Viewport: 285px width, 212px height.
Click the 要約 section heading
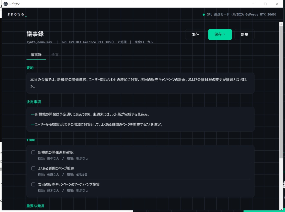point(30,68)
